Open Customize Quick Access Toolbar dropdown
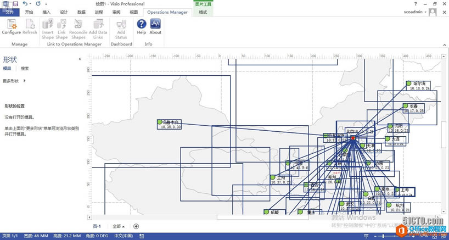Viewport: 449px width, 240px height. pyautogui.click(x=47, y=4)
